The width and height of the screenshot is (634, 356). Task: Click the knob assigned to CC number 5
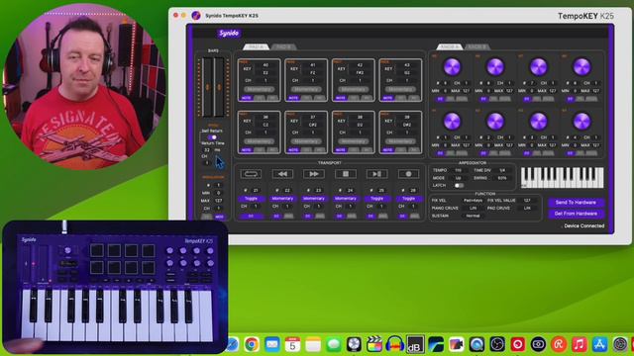pyautogui.click(x=452, y=66)
